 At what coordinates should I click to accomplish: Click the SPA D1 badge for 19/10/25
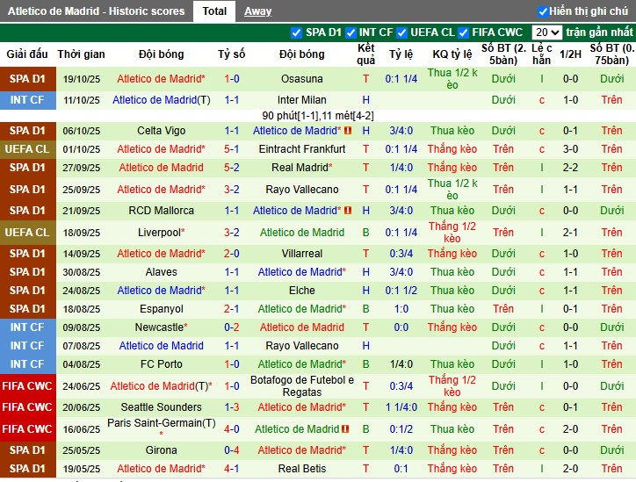click(x=27, y=79)
